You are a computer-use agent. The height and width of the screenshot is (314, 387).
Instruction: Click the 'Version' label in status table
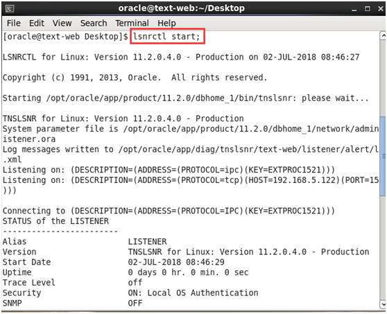coord(19,252)
